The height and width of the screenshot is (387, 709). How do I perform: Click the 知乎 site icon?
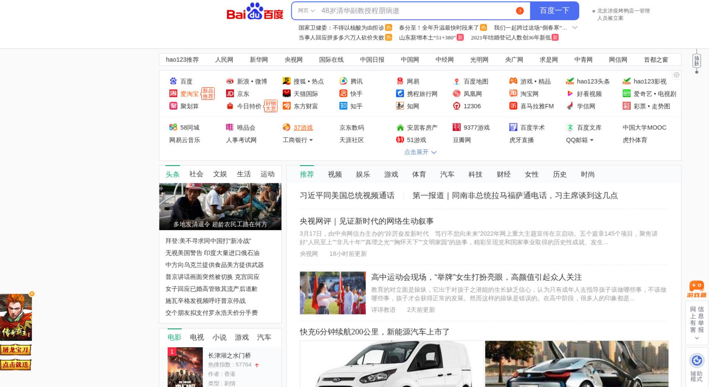(343, 106)
